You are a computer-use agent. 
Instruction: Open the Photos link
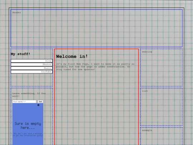(x=32, y=64)
